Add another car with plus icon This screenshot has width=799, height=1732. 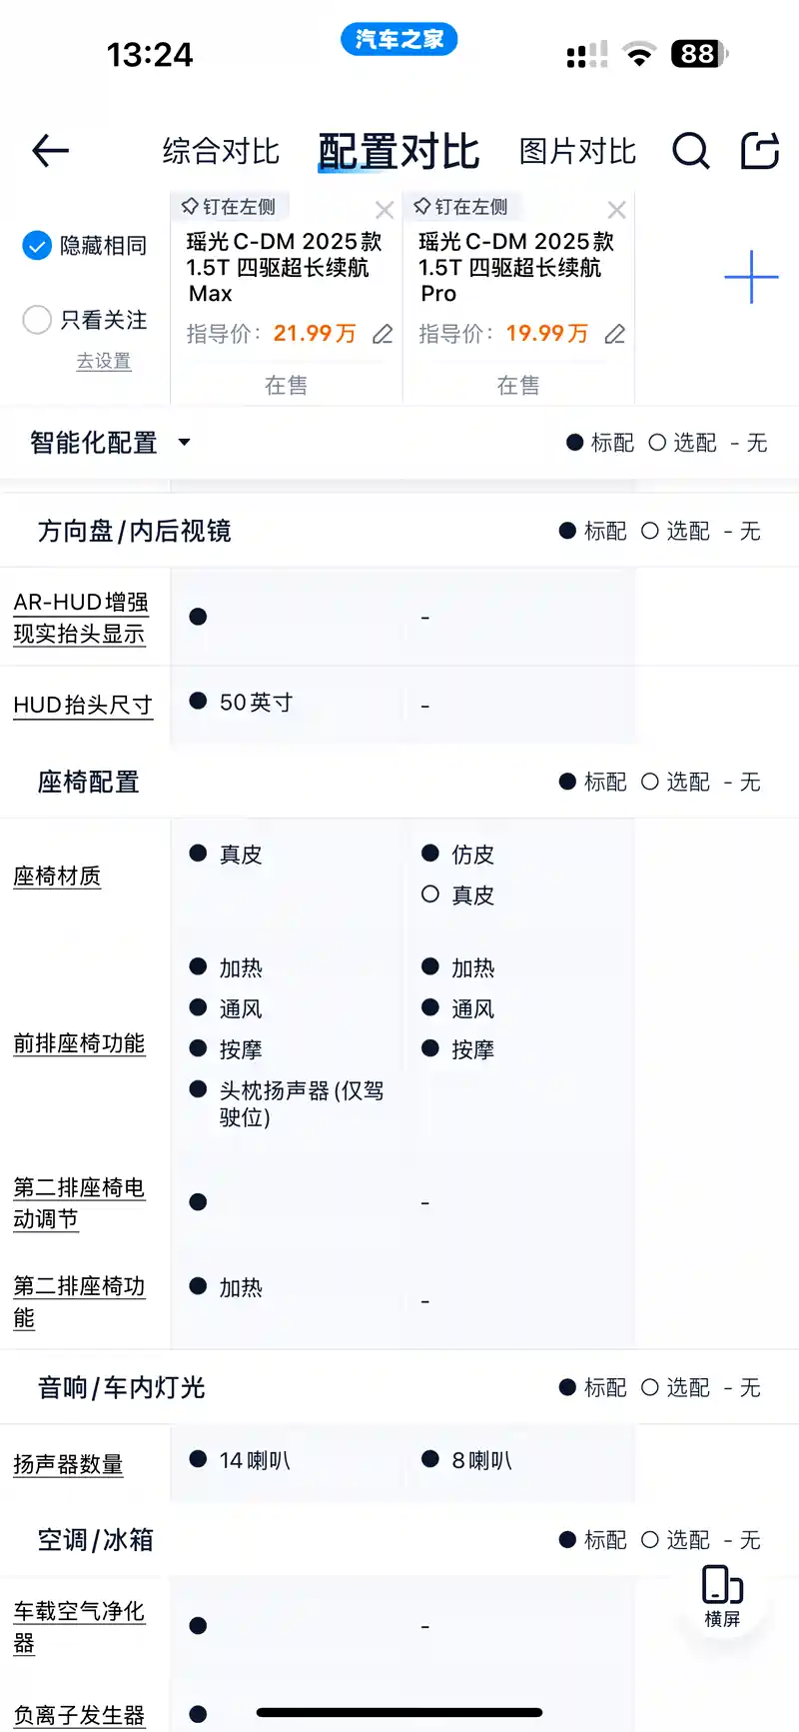(x=751, y=277)
